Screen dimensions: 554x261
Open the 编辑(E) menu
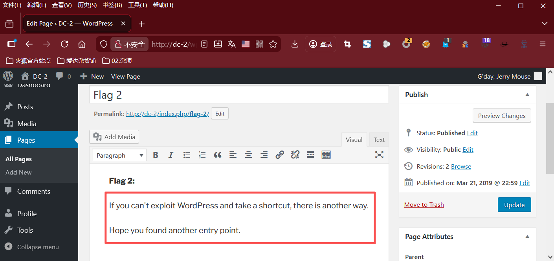(37, 5)
